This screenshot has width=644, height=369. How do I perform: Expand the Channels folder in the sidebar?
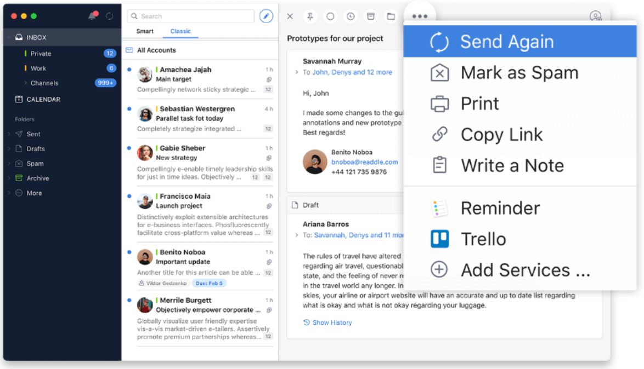25,83
